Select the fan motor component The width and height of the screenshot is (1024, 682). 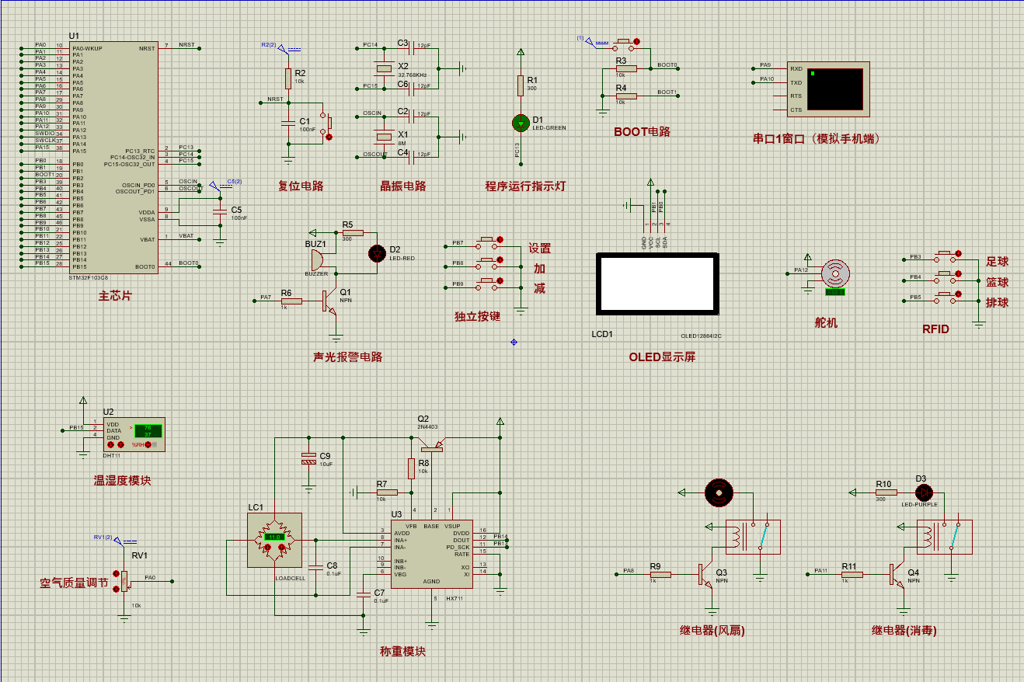tap(719, 492)
